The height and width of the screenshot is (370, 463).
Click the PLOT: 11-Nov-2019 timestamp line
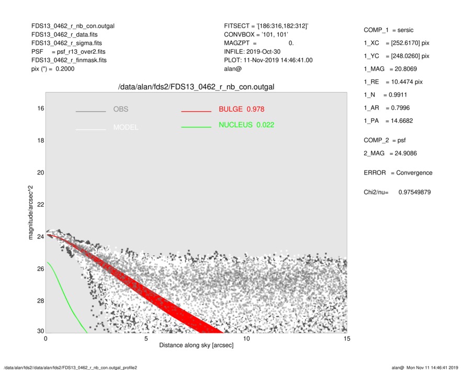coord(268,60)
